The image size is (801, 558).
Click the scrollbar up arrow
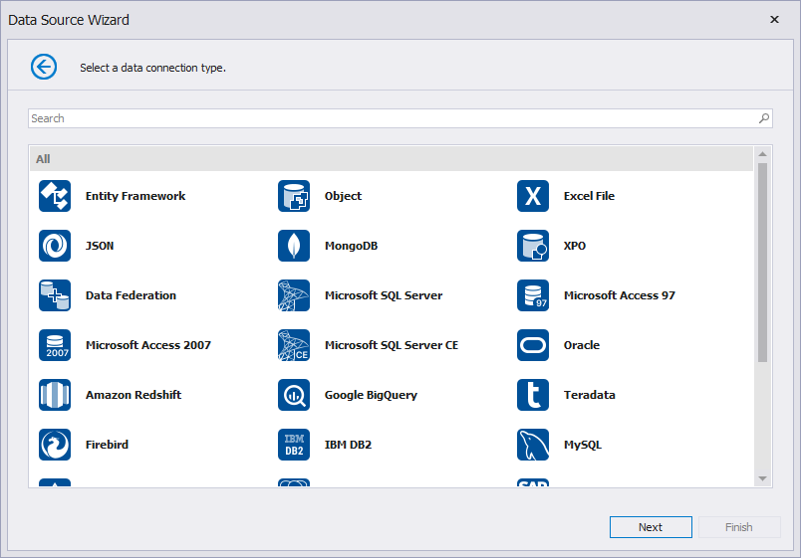(763, 154)
